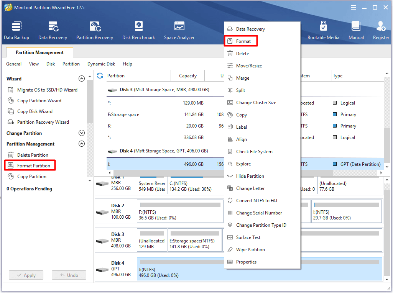Open the Partition menu

coord(71,64)
